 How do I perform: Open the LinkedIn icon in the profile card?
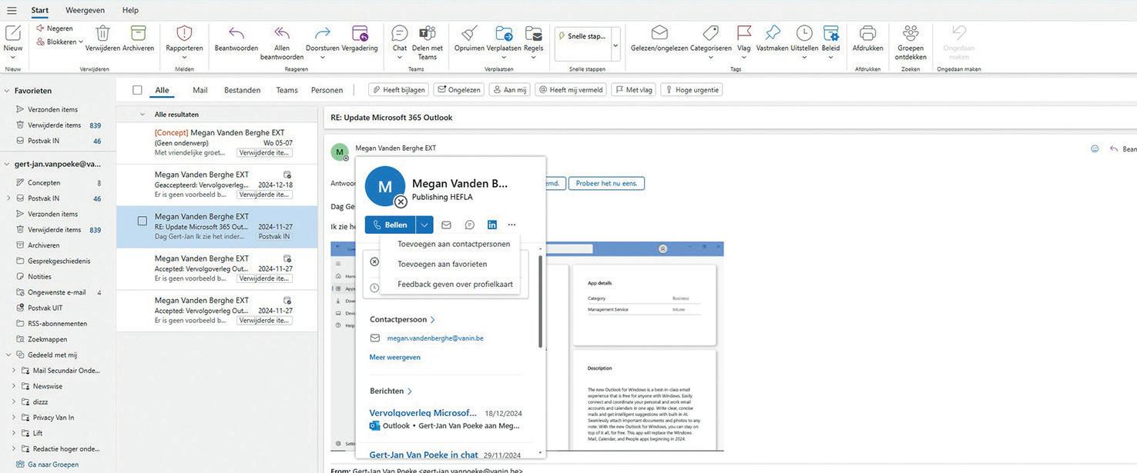tap(492, 225)
